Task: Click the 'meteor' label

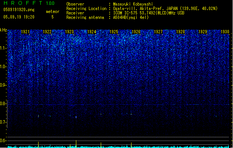Action: pos(53,11)
